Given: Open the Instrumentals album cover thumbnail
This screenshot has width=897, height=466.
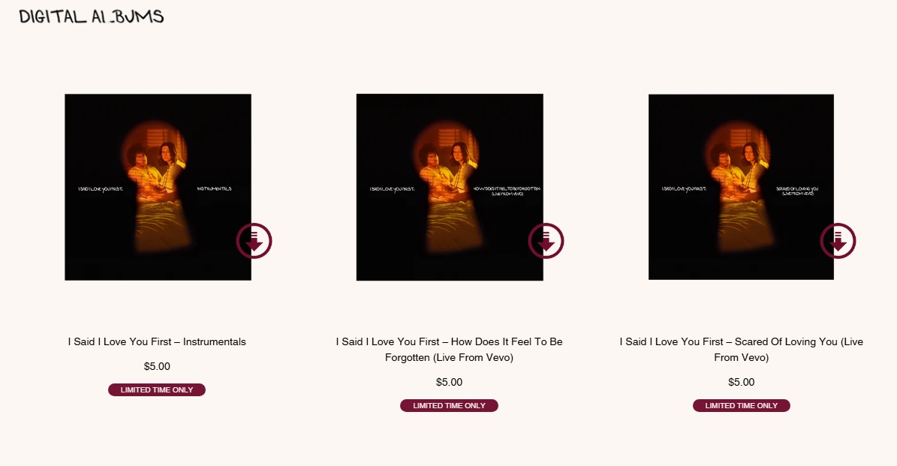Looking at the screenshot, I should (158, 187).
